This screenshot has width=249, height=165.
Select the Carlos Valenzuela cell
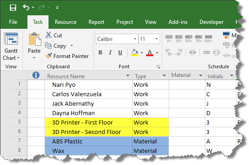[89, 94]
